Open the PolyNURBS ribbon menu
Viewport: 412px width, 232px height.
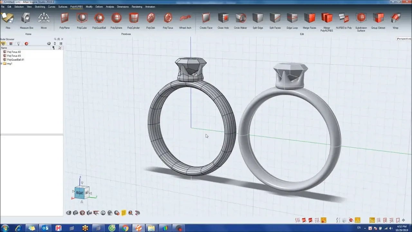click(x=76, y=6)
